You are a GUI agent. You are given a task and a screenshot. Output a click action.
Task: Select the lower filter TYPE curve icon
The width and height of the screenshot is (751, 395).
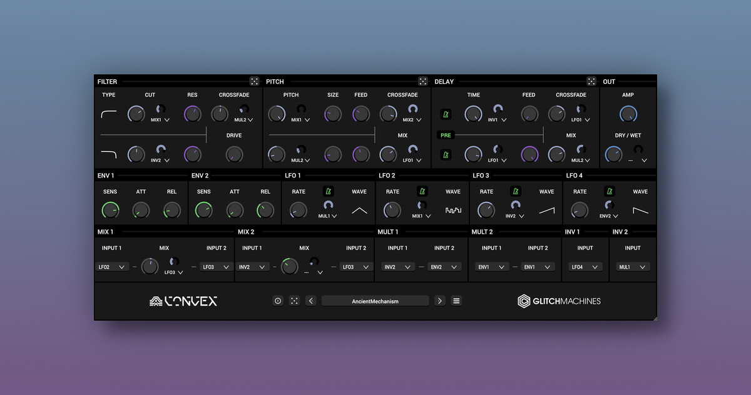click(x=109, y=154)
